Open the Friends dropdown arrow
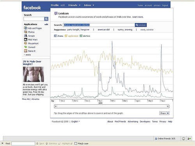Image resolution: width=195 pixels, height=146 pixels. [80, 5]
